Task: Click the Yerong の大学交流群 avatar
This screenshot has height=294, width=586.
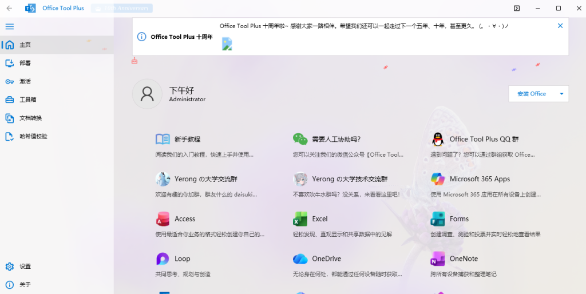Action: pos(163,179)
